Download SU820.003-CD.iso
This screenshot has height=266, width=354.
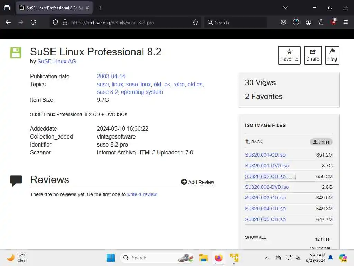pos(265,198)
